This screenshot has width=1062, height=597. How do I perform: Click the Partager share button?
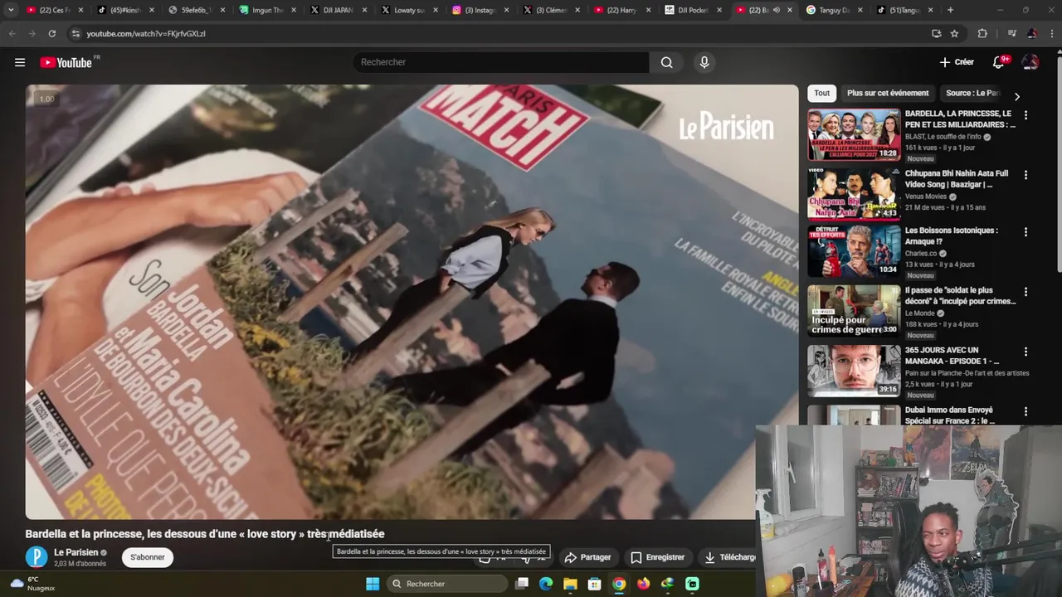point(587,557)
